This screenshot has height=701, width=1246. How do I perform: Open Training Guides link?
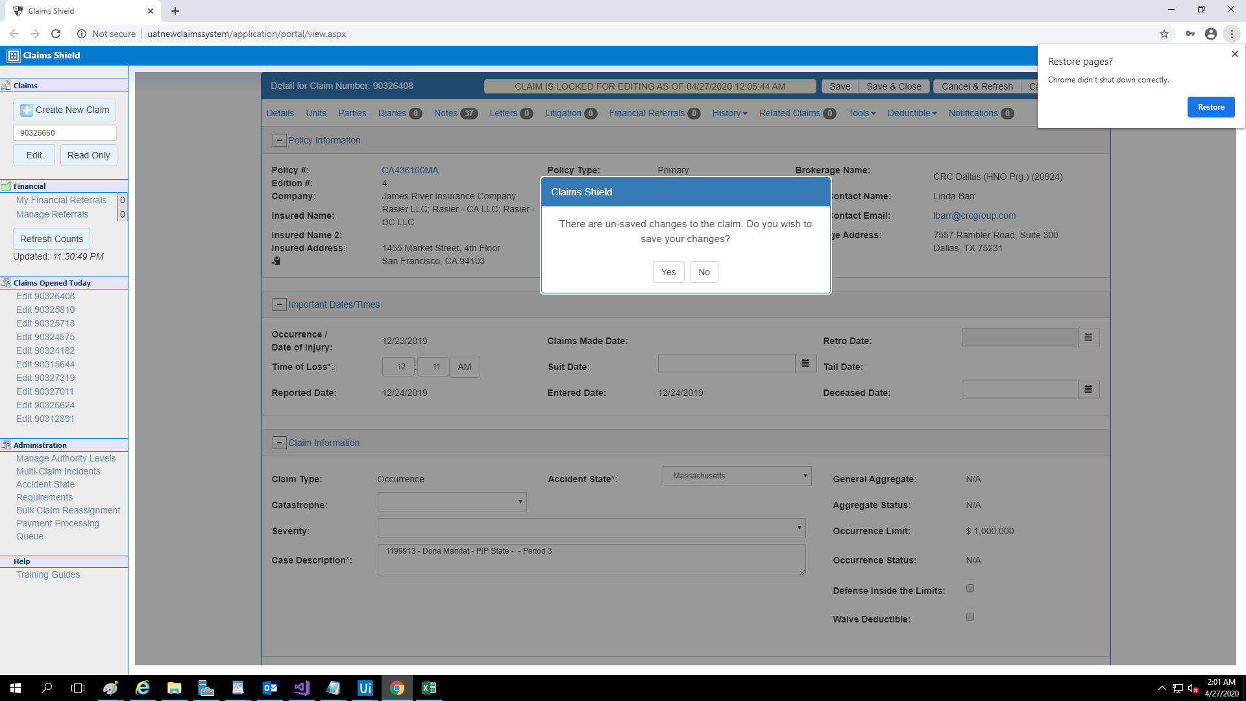[48, 574]
